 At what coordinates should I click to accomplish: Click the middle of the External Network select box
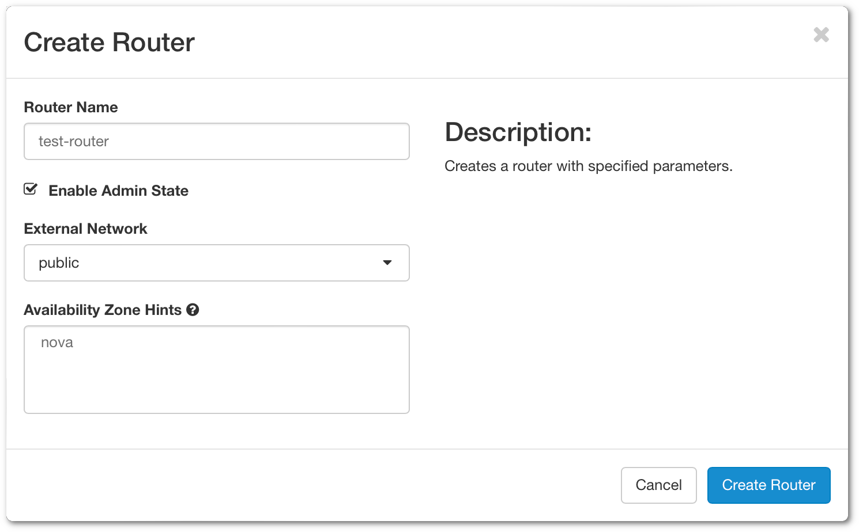(217, 263)
